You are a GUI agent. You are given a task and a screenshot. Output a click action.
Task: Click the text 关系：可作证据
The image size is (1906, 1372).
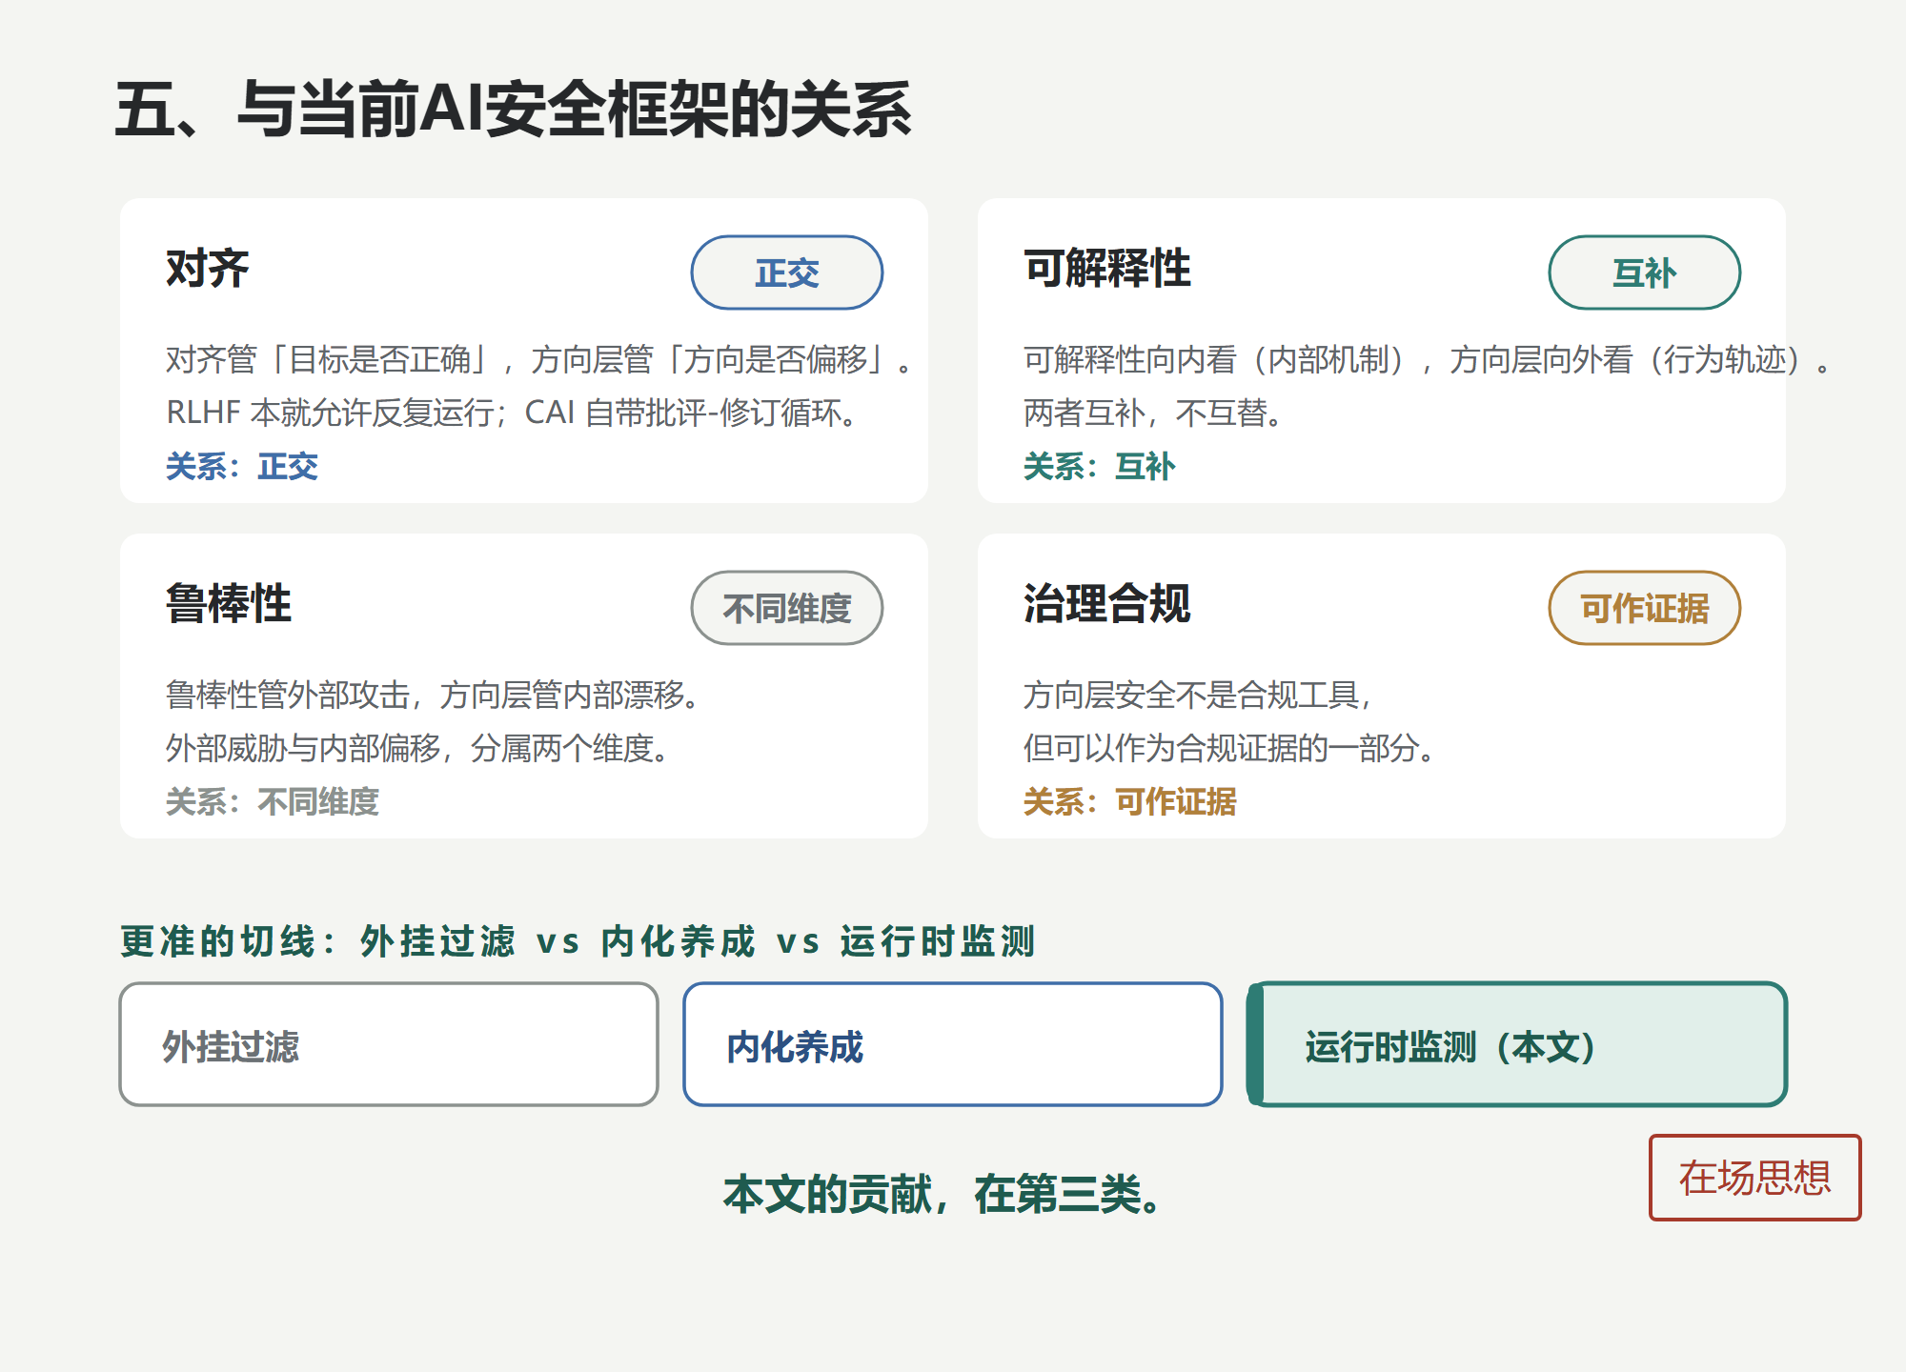pos(1130,802)
